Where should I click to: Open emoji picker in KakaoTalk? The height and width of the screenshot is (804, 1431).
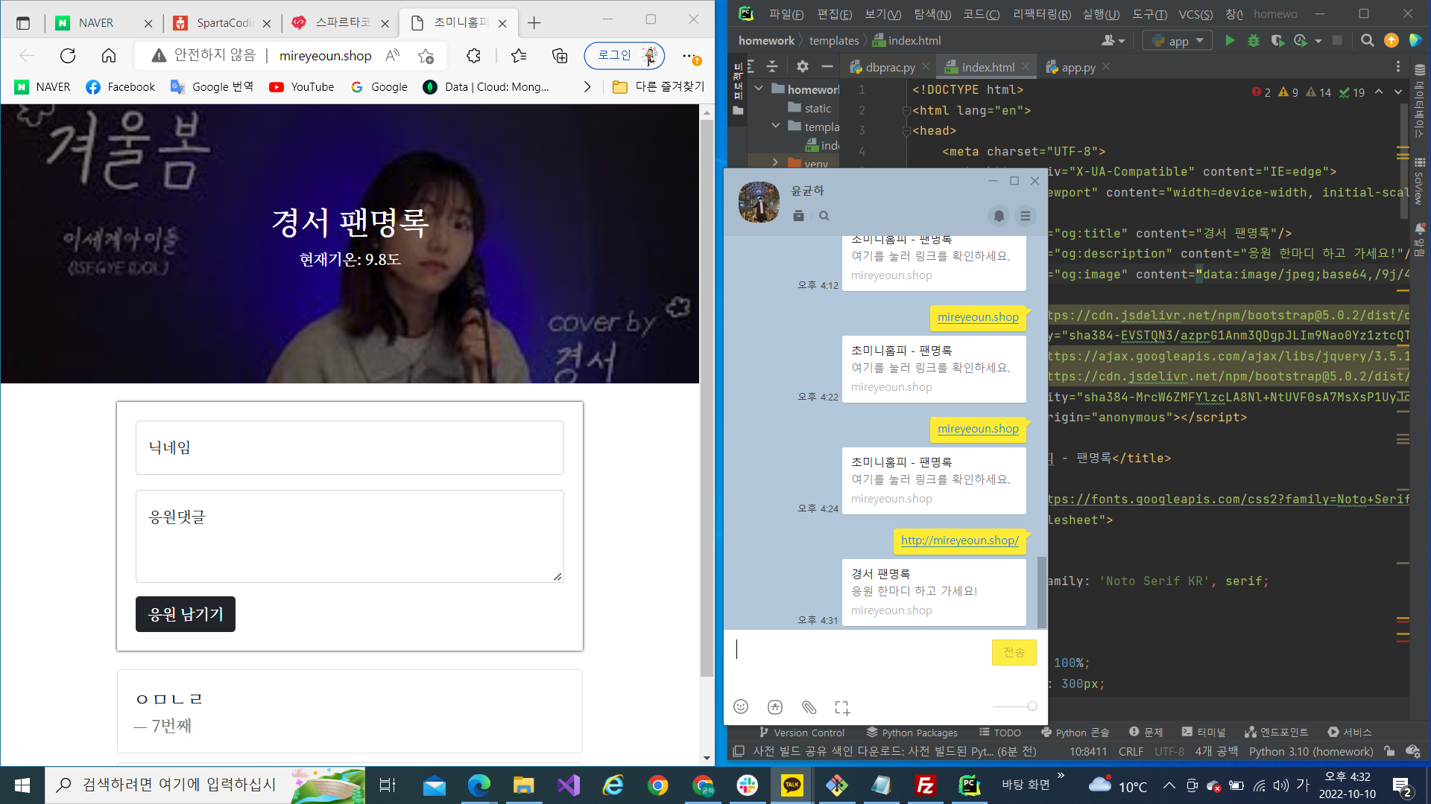tap(740, 706)
